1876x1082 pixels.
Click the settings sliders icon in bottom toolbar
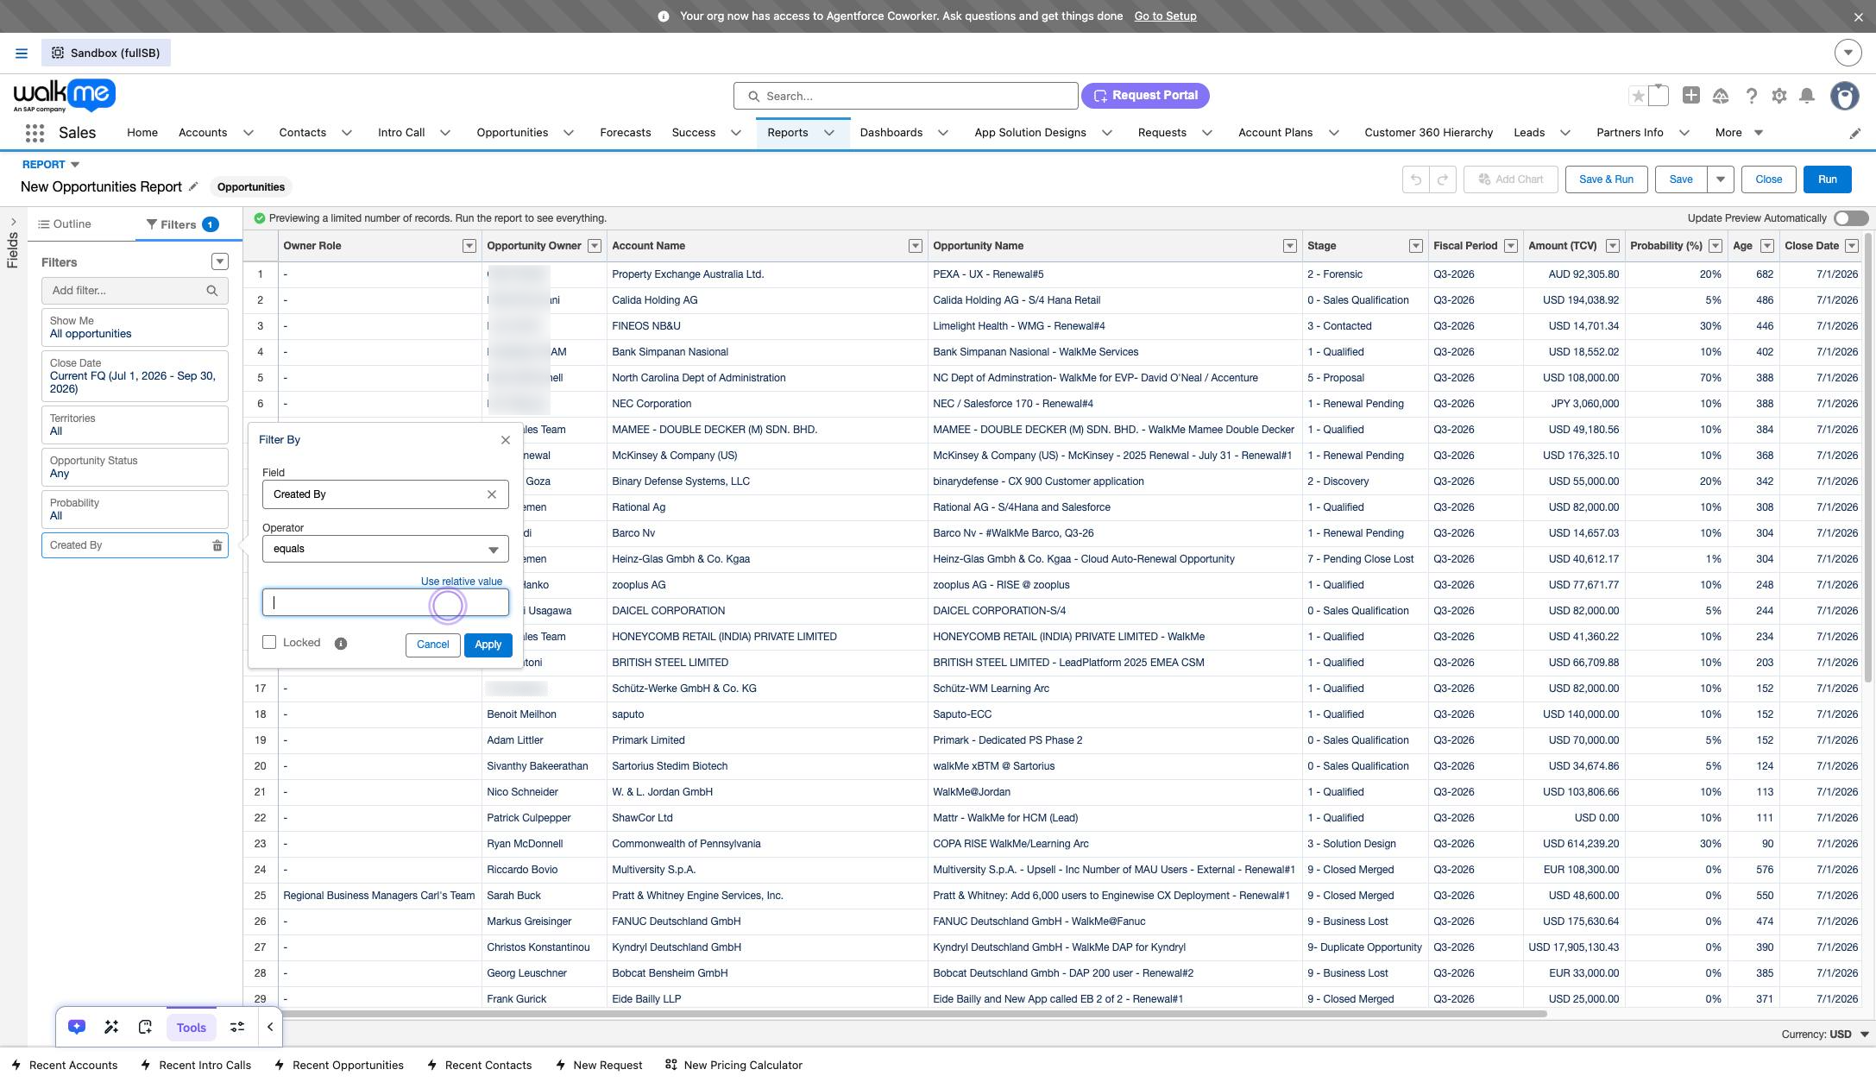236,1027
